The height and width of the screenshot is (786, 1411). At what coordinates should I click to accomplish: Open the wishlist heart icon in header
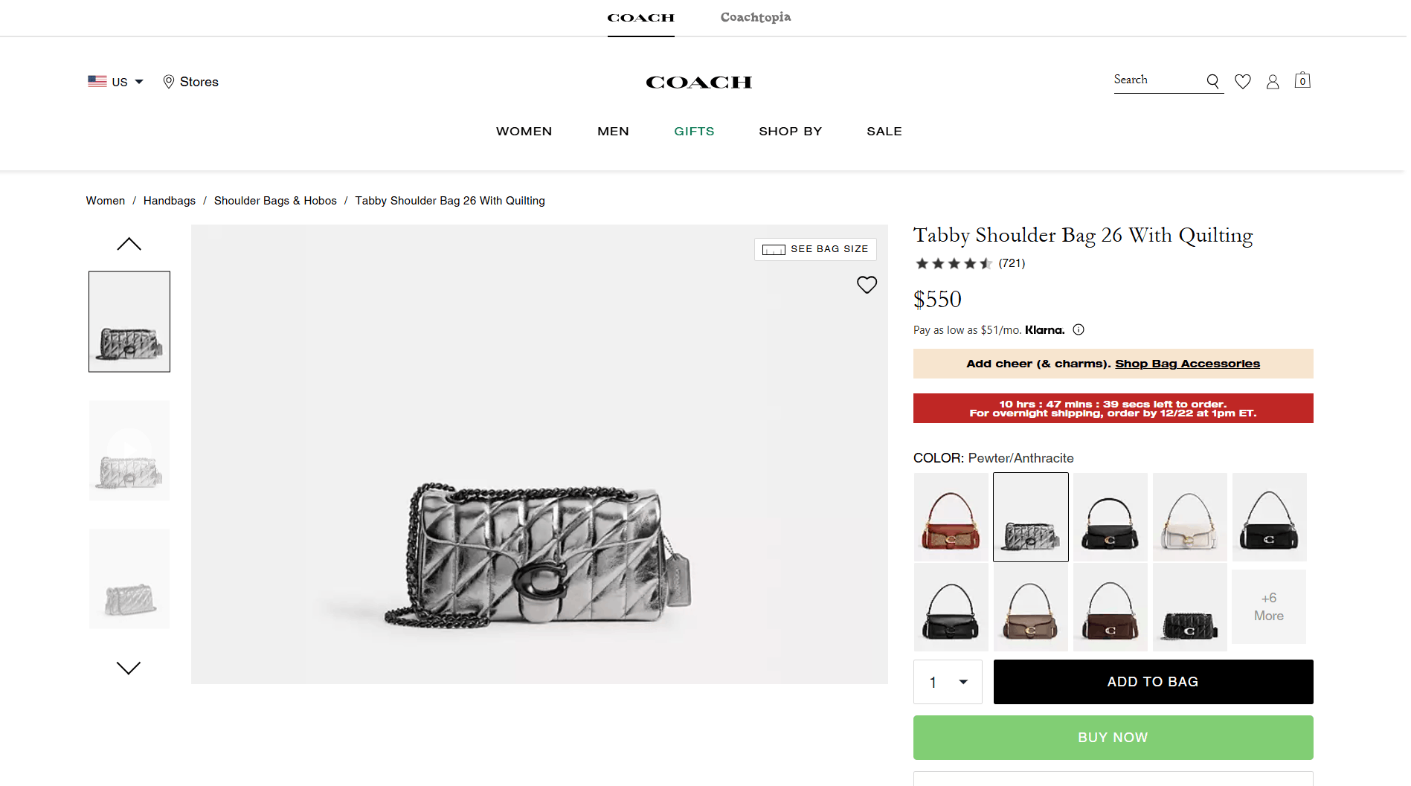pos(1243,81)
